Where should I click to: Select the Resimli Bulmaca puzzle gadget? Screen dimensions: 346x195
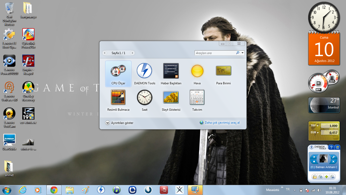coord(118,100)
